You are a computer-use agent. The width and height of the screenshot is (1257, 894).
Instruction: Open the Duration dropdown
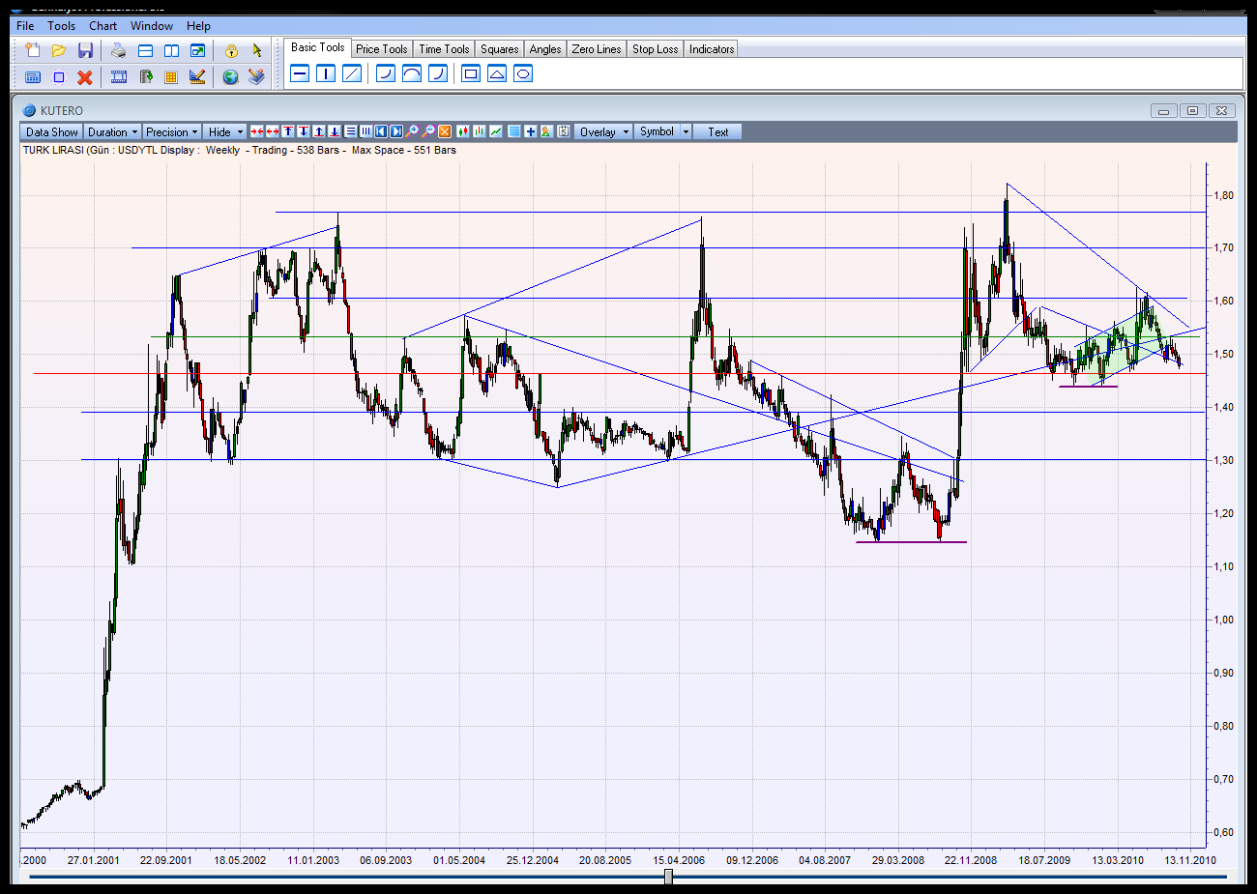click(113, 131)
